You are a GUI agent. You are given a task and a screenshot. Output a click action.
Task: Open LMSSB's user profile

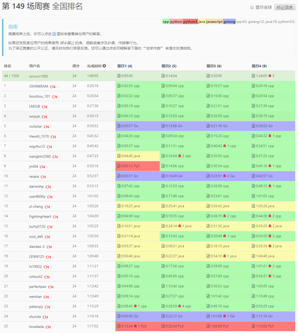click(34, 106)
